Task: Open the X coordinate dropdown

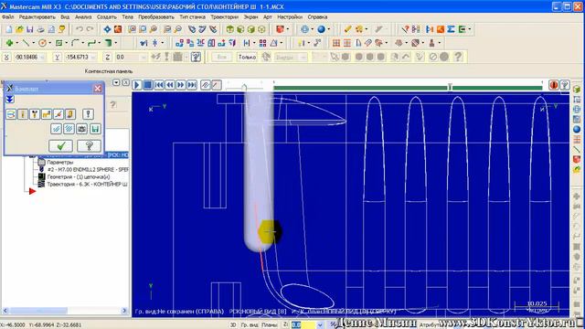Action: (42, 57)
